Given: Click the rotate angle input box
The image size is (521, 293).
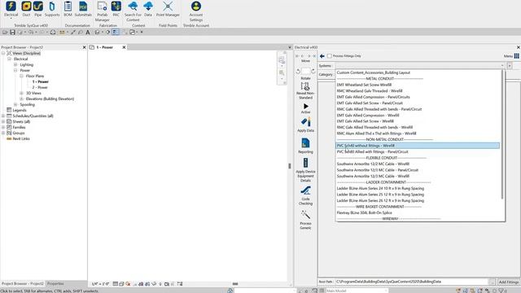Looking at the screenshot, I should tap(306, 71).
